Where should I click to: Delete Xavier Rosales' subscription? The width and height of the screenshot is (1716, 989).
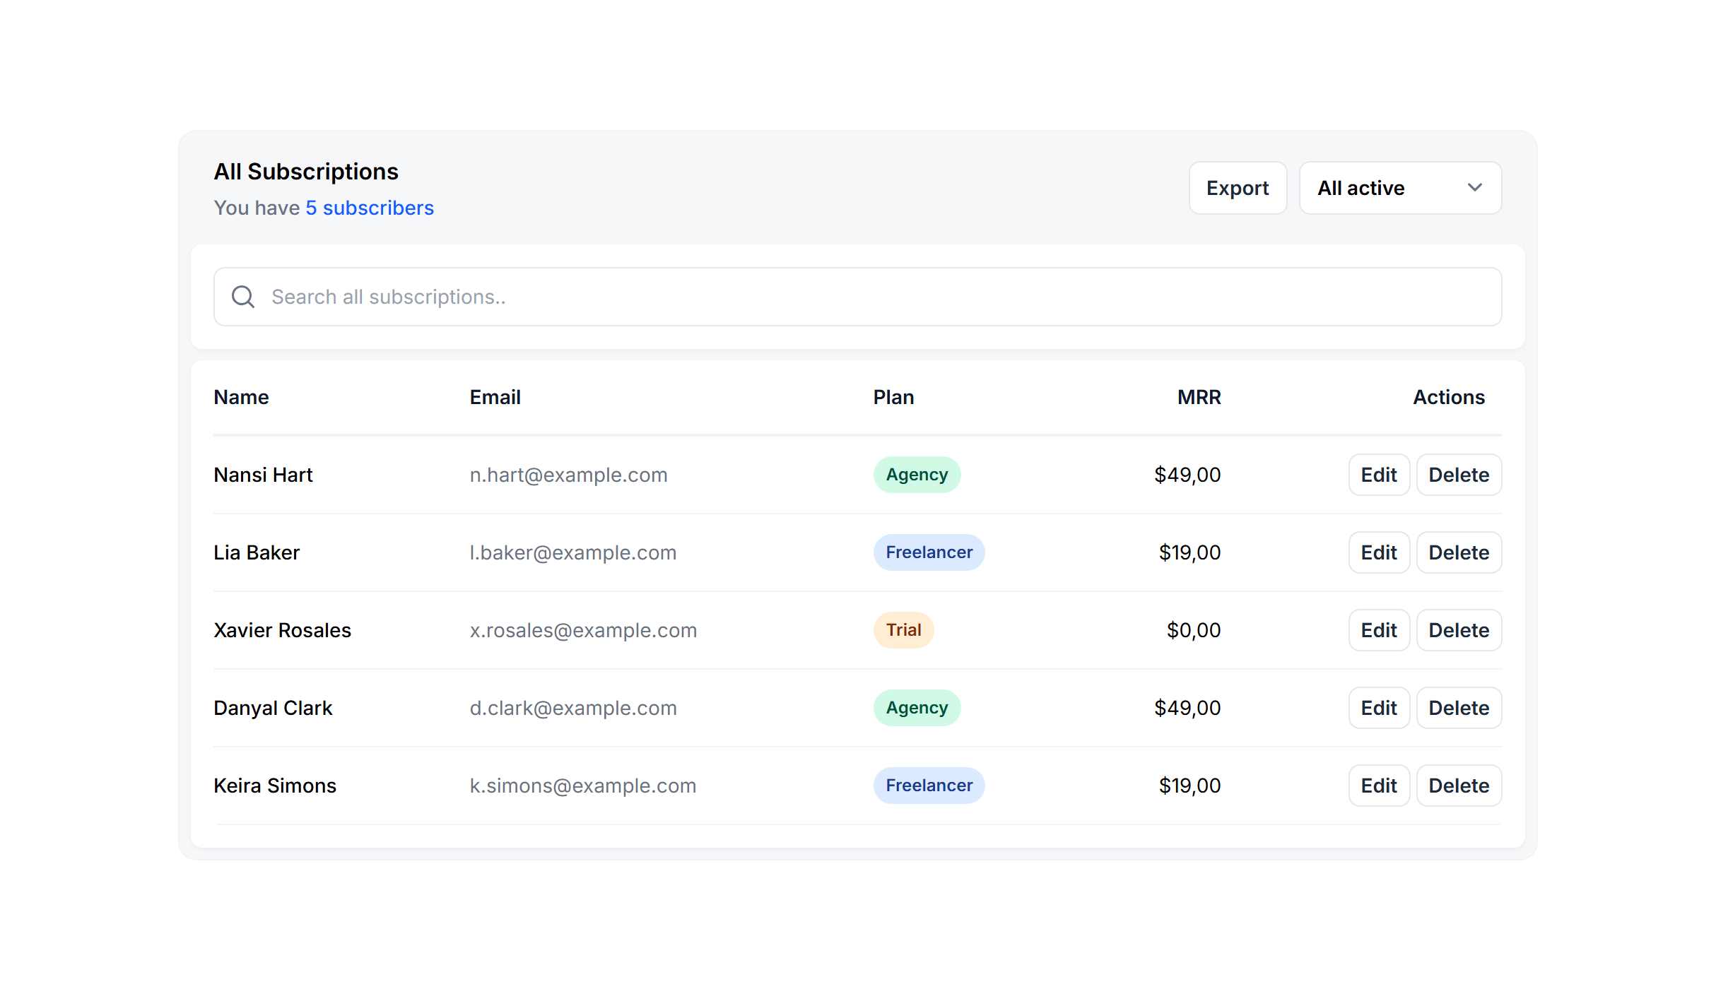pos(1459,630)
